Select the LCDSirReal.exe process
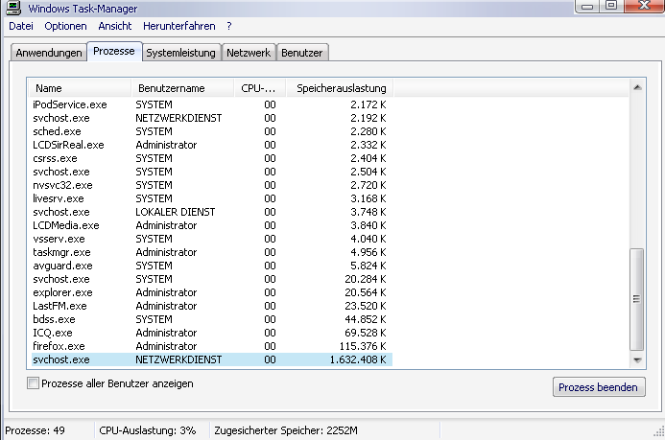Image resolution: width=665 pixels, height=440 pixels. (x=212, y=145)
